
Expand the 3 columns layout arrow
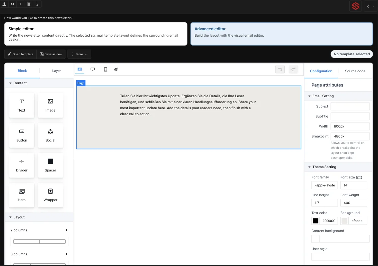pyautogui.click(x=67, y=254)
